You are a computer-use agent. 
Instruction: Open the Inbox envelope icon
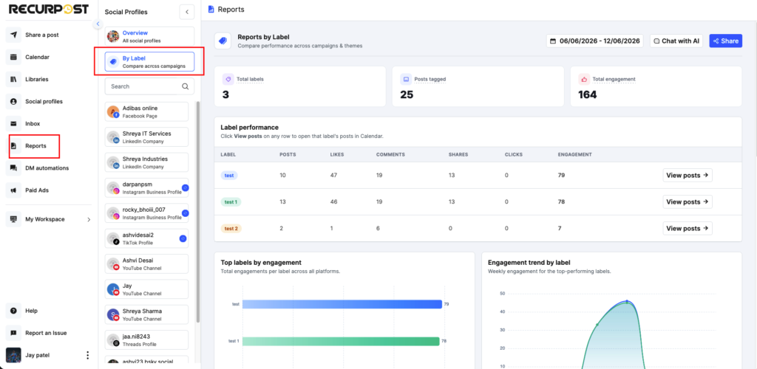pos(14,124)
